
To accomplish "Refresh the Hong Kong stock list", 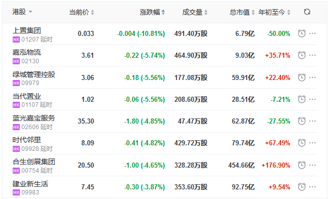I will coord(307,12).
